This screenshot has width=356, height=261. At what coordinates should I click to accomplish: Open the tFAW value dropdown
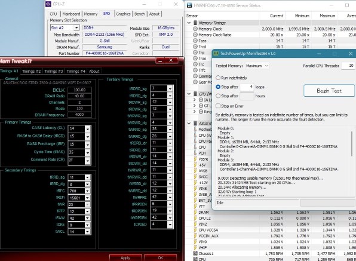(x=87, y=218)
